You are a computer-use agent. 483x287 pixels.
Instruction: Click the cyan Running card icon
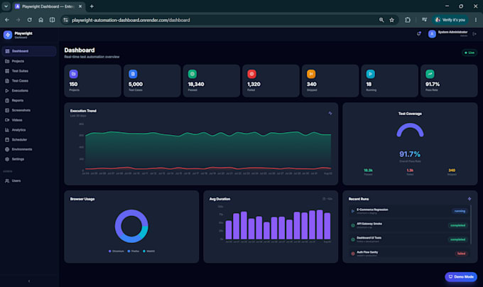point(371,74)
